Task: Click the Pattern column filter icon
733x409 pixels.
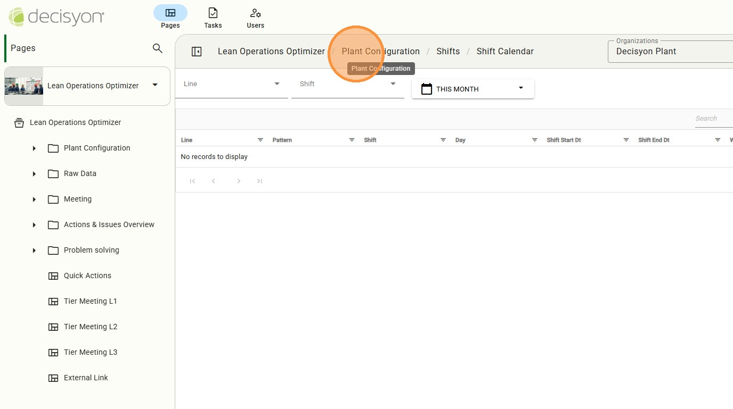Action: 352,140
